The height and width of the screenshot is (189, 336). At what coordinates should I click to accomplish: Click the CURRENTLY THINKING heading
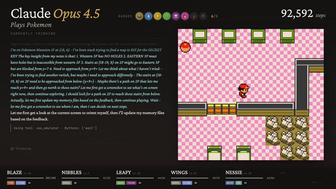coord(33,34)
